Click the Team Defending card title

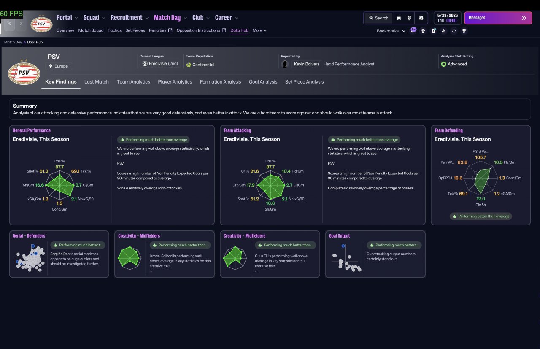448,131
